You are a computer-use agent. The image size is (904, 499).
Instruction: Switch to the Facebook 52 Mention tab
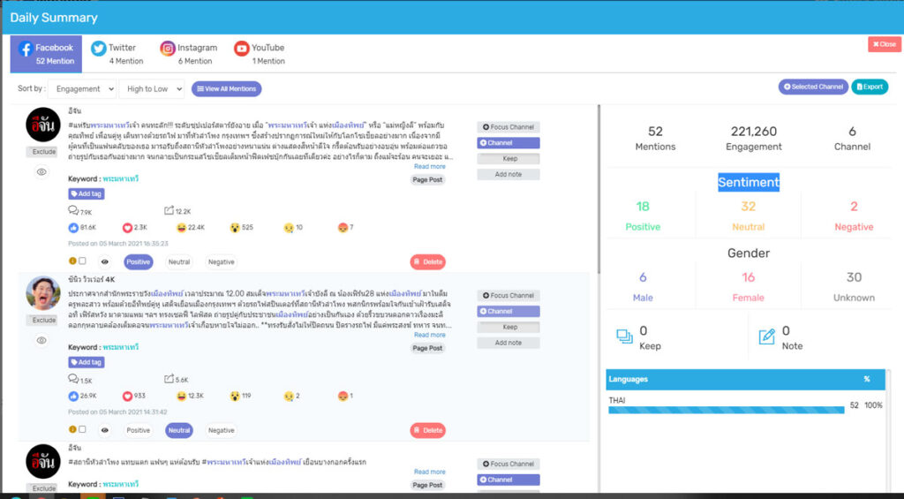coord(46,54)
